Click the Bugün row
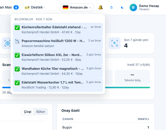This screenshot has width=166, height=130. [106, 127]
